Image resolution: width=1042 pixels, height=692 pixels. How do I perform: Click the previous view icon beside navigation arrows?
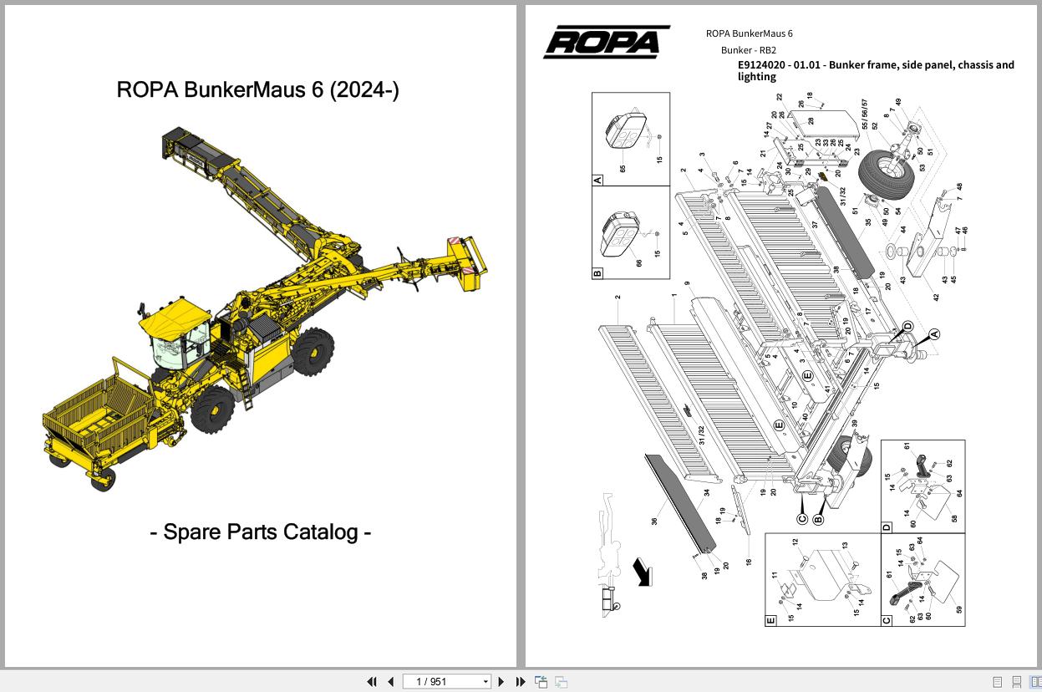[x=541, y=682]
